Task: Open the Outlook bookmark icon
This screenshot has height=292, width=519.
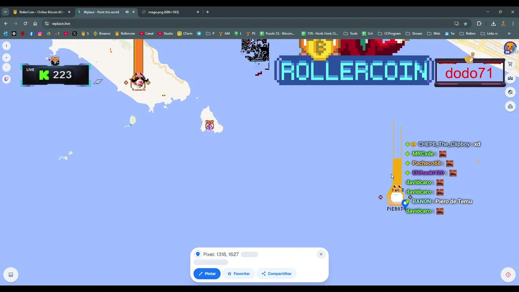Action: 5,34
